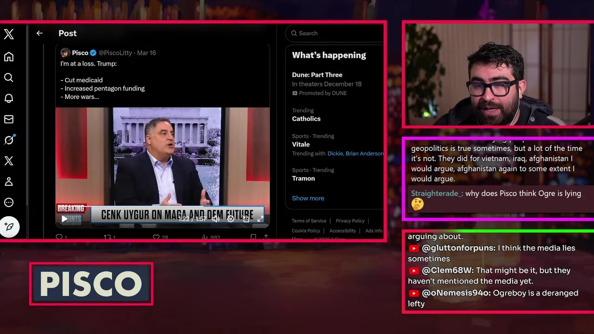Click the compose post feather button
Image resolution: width=594 pixels, height=334 pixels.
coord(9,227)
